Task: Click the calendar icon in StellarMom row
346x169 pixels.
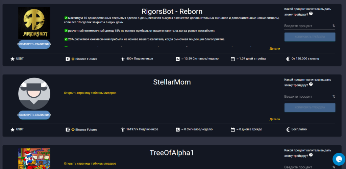Action: click(x=232, y=129)
